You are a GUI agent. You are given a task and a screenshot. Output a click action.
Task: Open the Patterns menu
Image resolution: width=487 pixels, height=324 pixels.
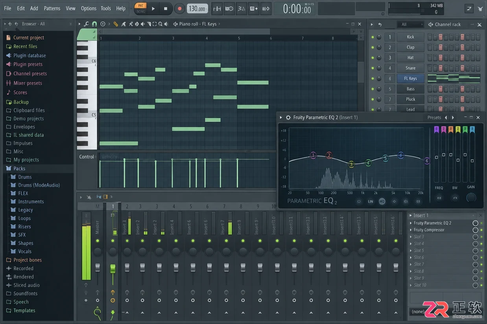point(52,8)
